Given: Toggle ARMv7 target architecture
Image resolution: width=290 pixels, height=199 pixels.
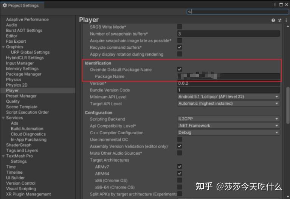Looking at the screenshot, I should tap(180, 166).
